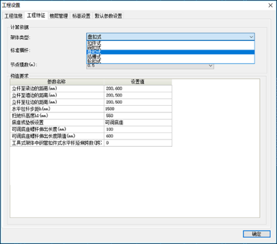The height and width of the screenshot is (244, 277).
Task: Click the 设置值 column header
Action: 138,82
